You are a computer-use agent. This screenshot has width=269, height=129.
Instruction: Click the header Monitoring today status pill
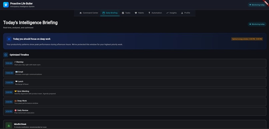pos(257,5)
